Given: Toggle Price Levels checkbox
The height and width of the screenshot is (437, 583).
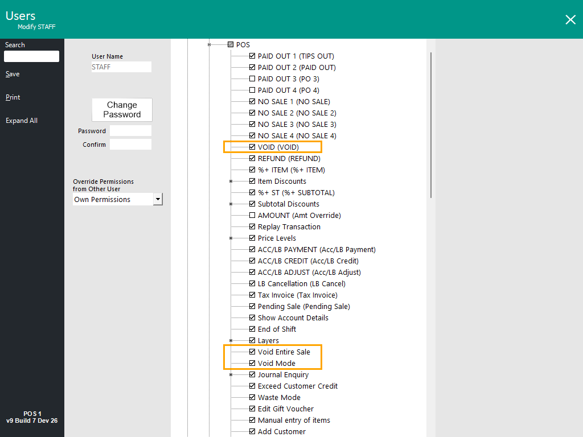Looking at the screenshot, I should [252, 238].
